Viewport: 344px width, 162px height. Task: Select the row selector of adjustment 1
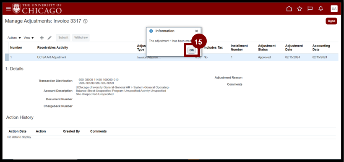[7, 57]
